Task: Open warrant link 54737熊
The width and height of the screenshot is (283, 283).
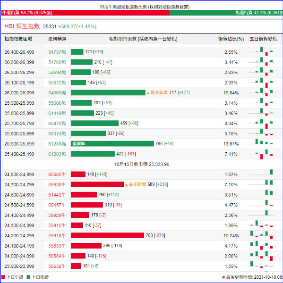Action: click(57, 52)
